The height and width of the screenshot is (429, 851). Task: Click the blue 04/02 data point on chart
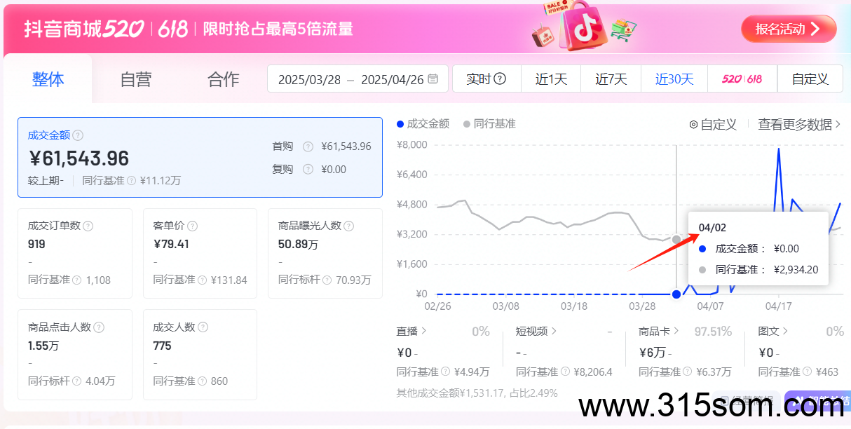point(676,294)
